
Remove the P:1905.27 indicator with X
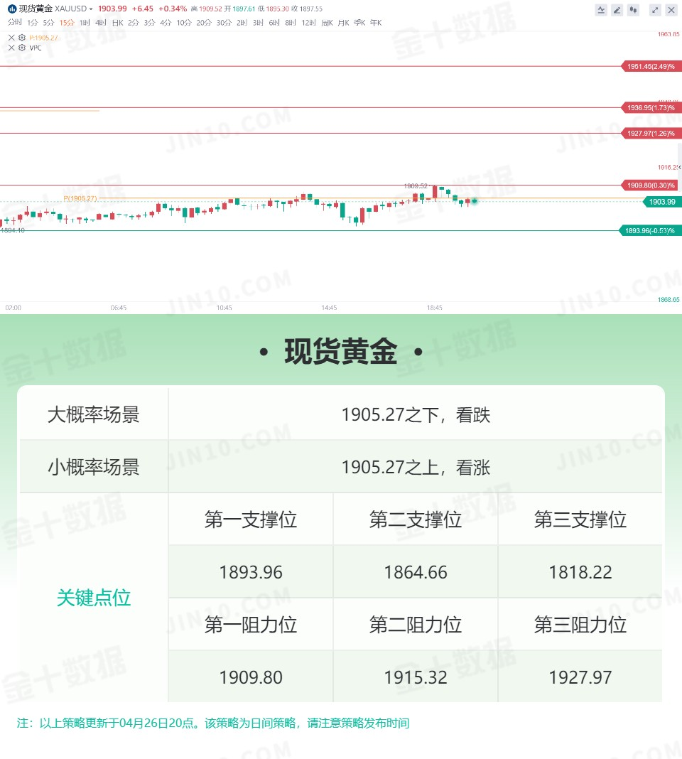tap(11, 37)
